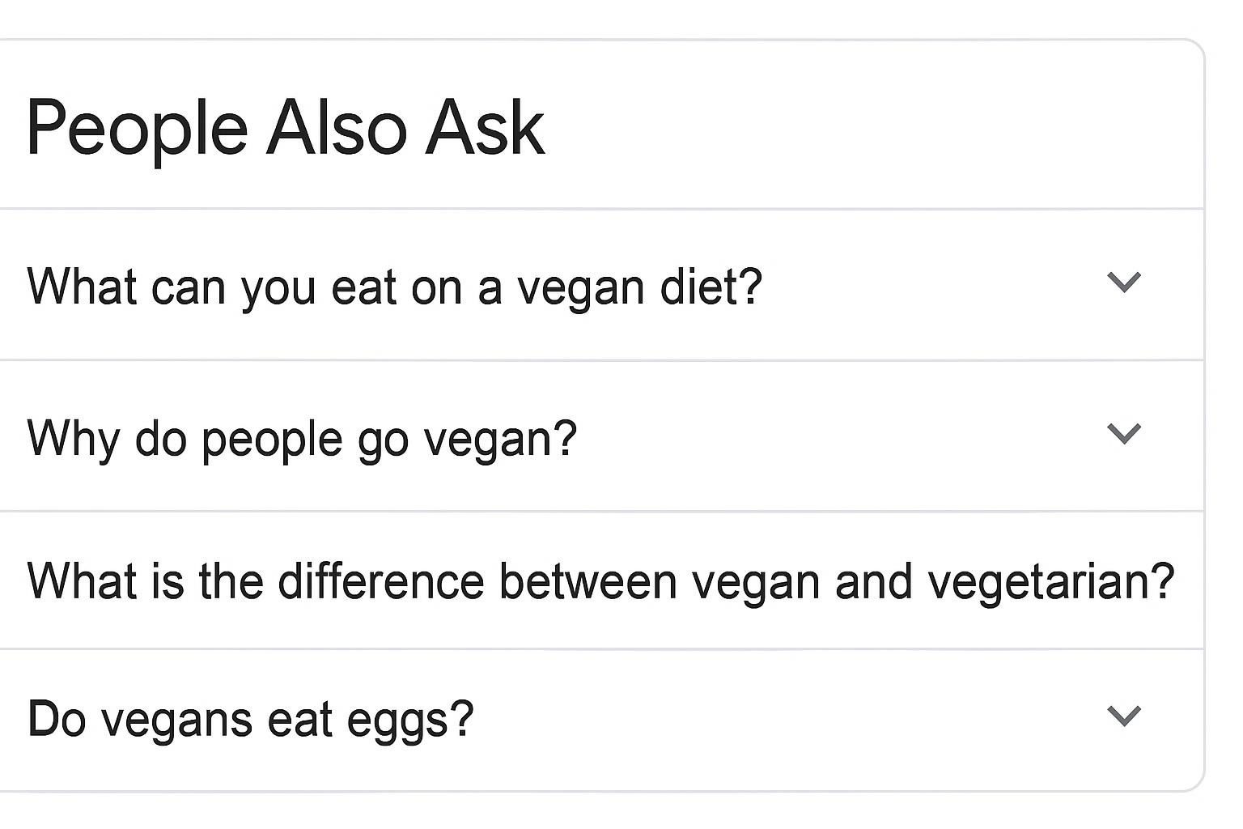Click the down arrow next to 'Why do people go vegan?'
Screen dimensions: 1243x829
pos(1123,434)
